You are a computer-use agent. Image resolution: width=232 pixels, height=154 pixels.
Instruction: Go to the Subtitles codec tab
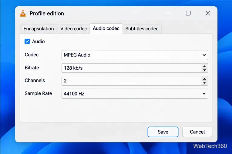point(142,29)
